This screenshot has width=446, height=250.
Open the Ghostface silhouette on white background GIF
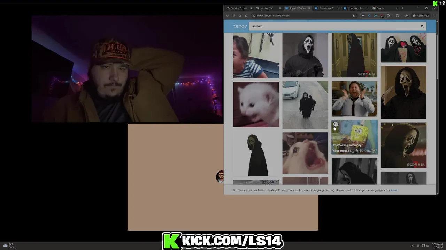256,154
